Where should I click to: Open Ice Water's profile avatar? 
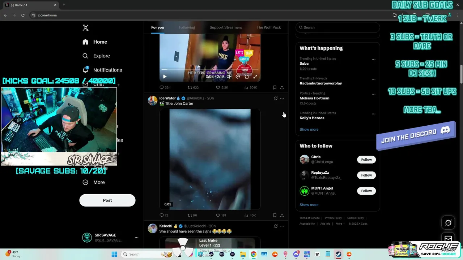coord(153,100)
